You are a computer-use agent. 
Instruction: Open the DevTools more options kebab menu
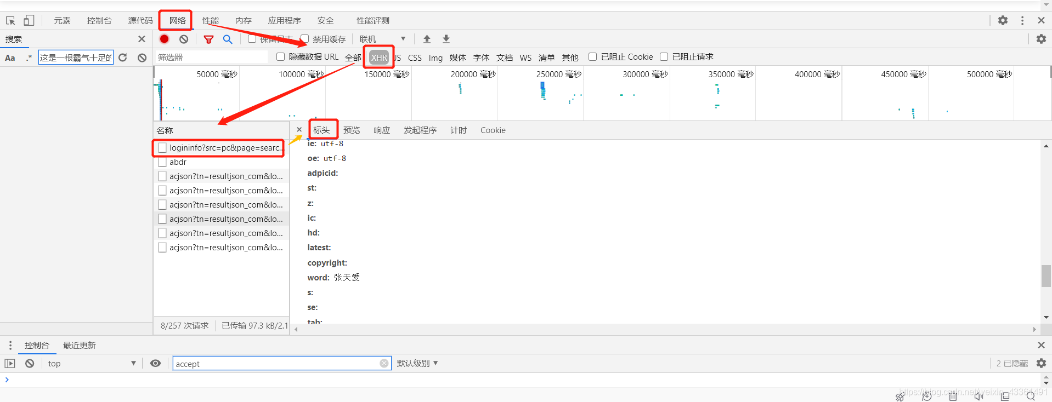click(1022, 20)
